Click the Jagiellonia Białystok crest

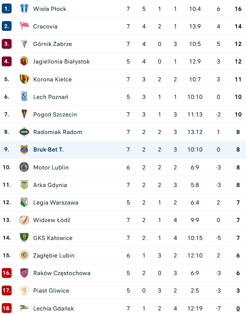24,61
